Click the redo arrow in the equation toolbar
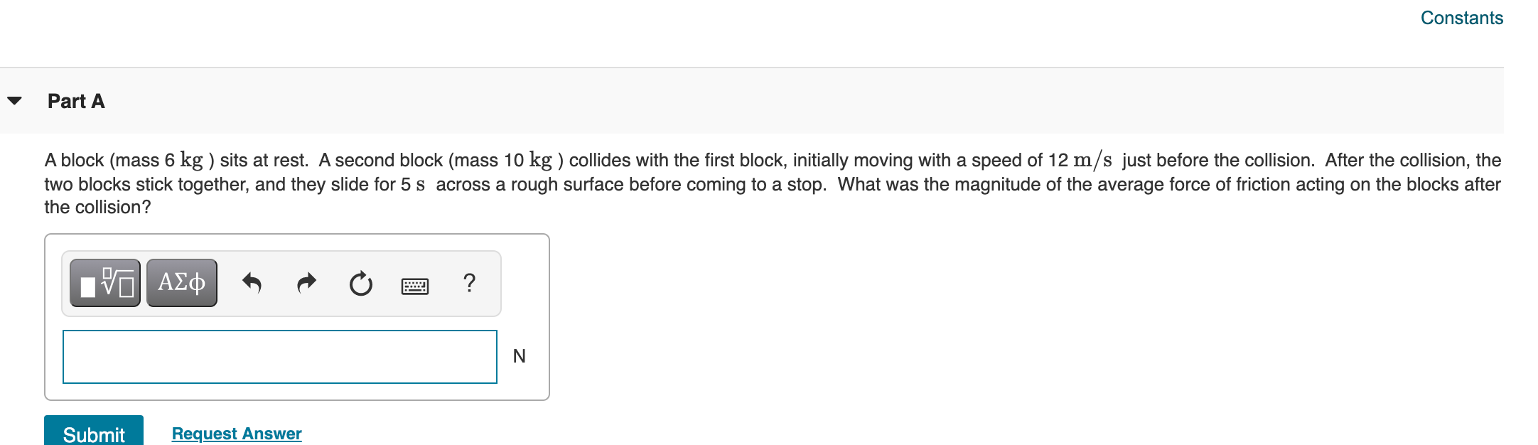This screenshot has width=1538, height=445. [307, 284]
